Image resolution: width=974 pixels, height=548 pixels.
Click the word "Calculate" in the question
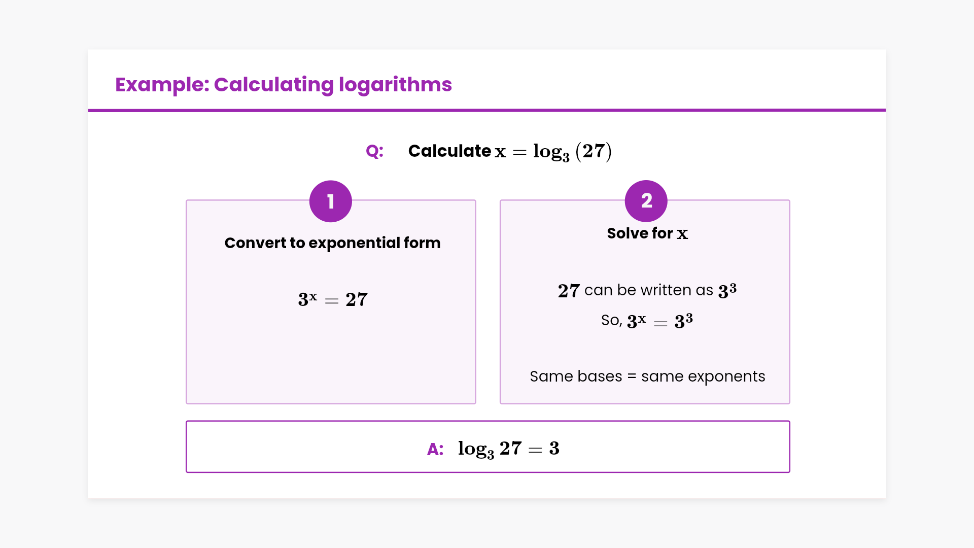[449, 151]
